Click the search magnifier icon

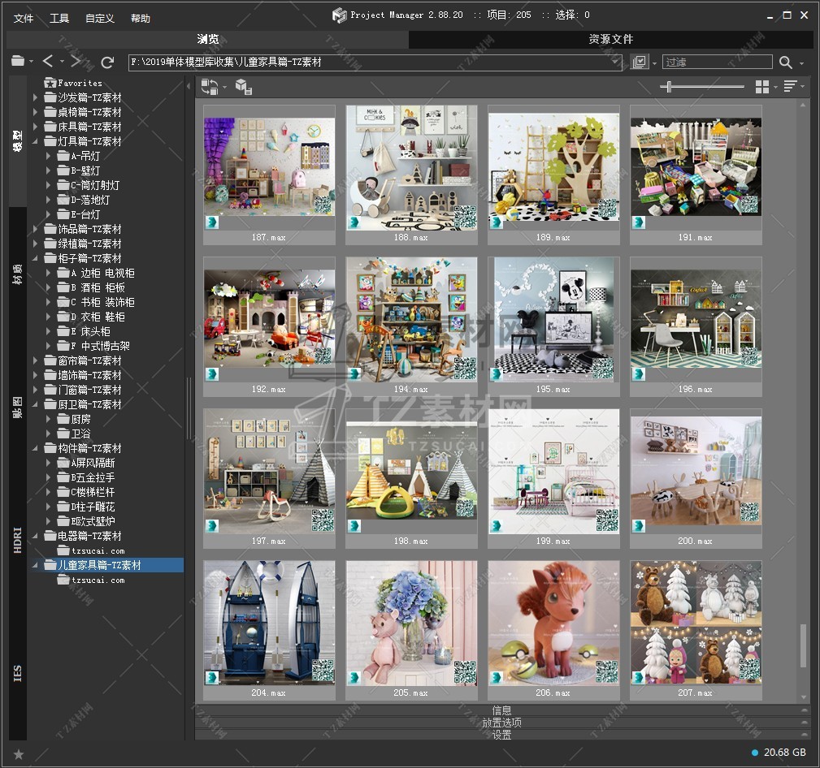pyautogui.click(x=785, y=63)
